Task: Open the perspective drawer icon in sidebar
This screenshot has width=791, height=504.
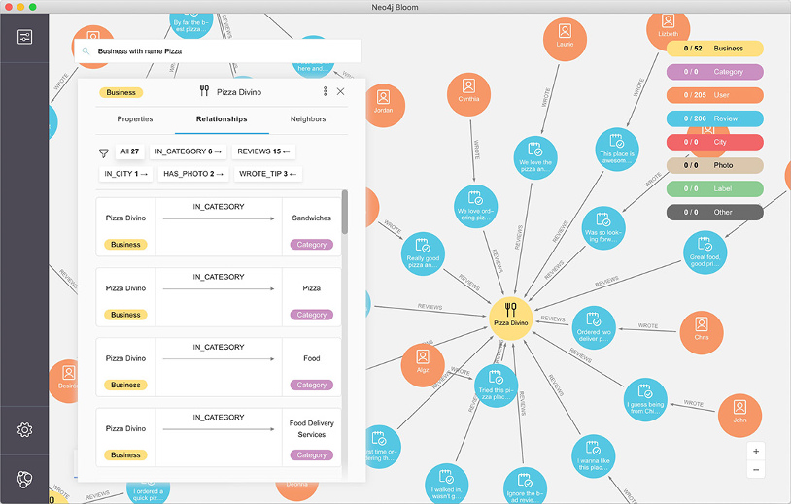Action: [x=24, y=37]
